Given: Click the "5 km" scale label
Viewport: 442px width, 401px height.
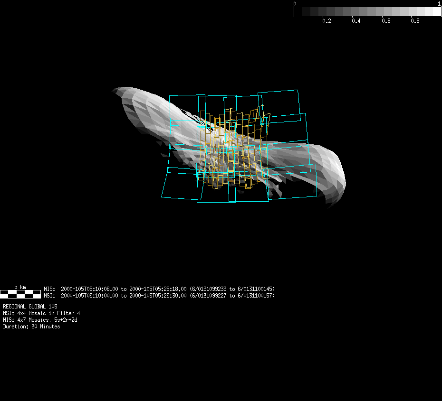Looking at the screenshot, I should pyautogui.click(x=20, y=287).
